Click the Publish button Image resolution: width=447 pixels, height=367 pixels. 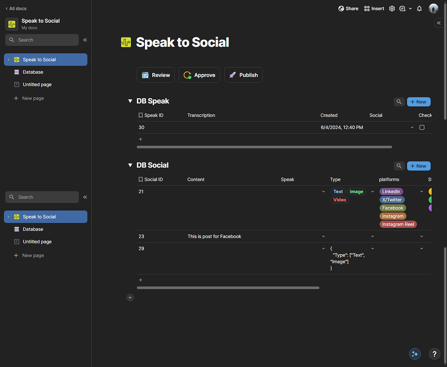243,75
